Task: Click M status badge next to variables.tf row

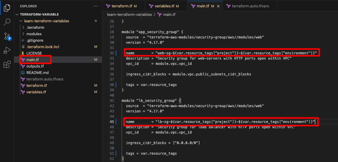Action: click(96, 92)
